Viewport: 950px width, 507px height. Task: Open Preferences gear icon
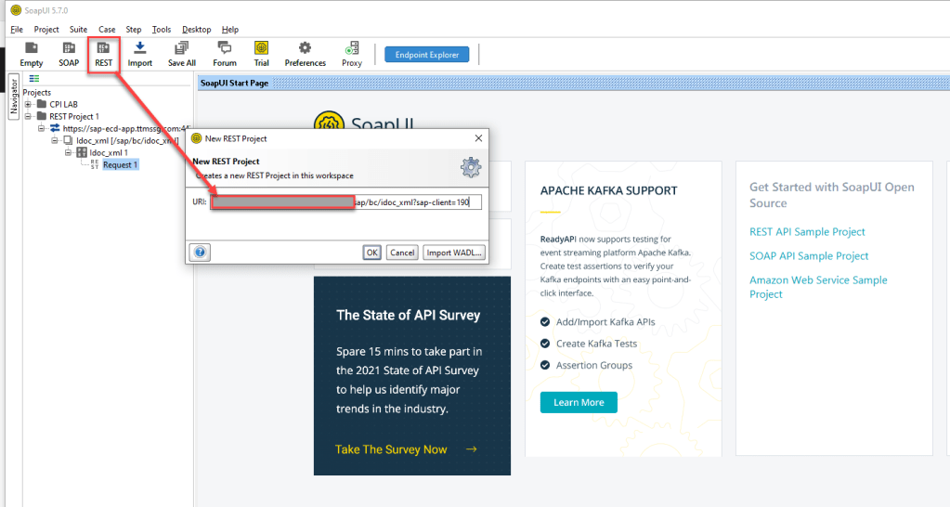pos(305,54)
